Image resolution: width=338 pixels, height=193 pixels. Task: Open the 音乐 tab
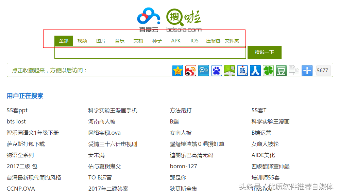120,41
